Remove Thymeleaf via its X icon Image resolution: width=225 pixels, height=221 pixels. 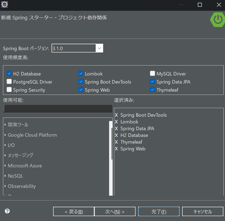[116, 142]
